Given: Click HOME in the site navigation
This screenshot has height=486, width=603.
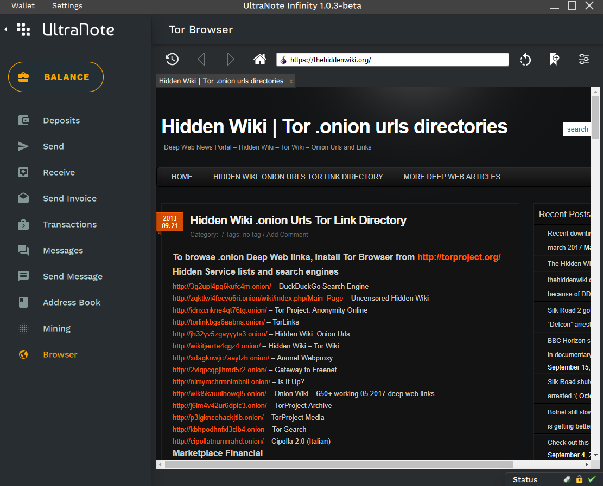Looking at the screenshot, I should (x=182, y=177).
